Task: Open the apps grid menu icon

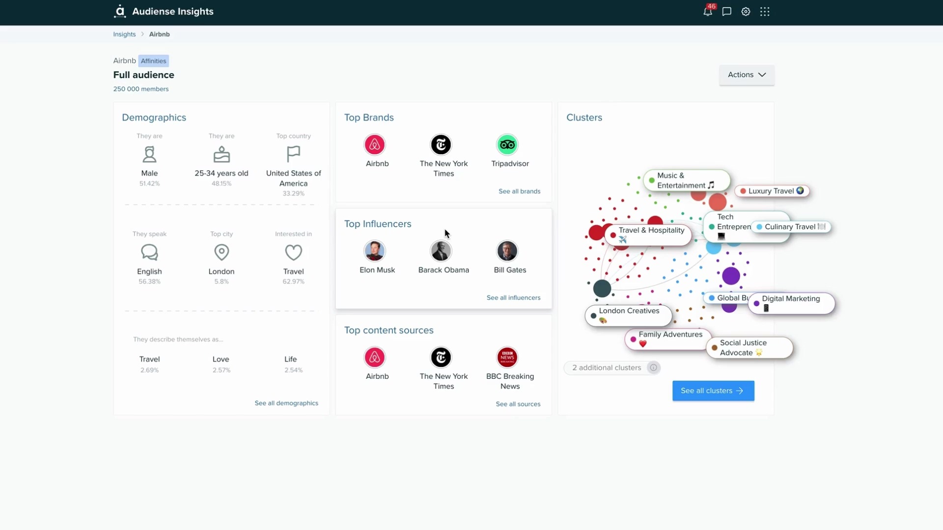Action: click(765, 12)
